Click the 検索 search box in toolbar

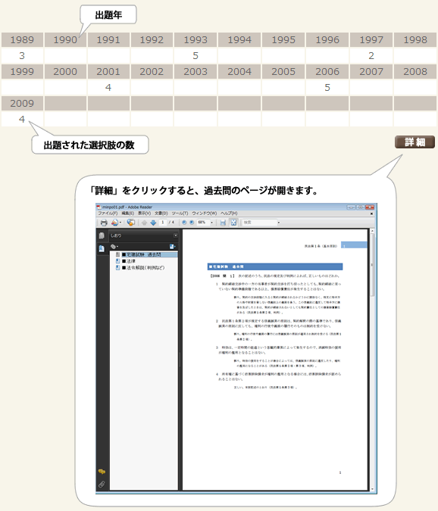[260, 223]
